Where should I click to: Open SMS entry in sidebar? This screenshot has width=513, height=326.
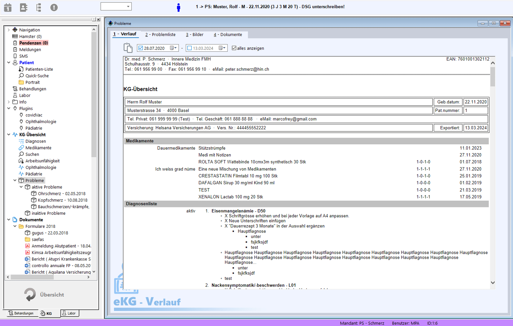pyautogui.click(x=23, y=56)
